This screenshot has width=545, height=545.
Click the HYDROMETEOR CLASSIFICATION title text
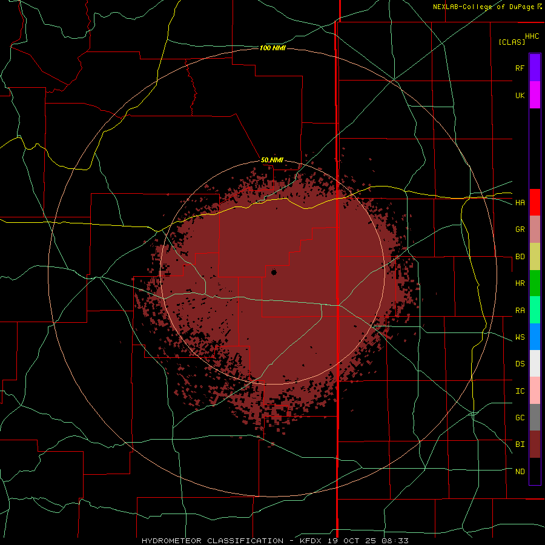pos(213,541)
